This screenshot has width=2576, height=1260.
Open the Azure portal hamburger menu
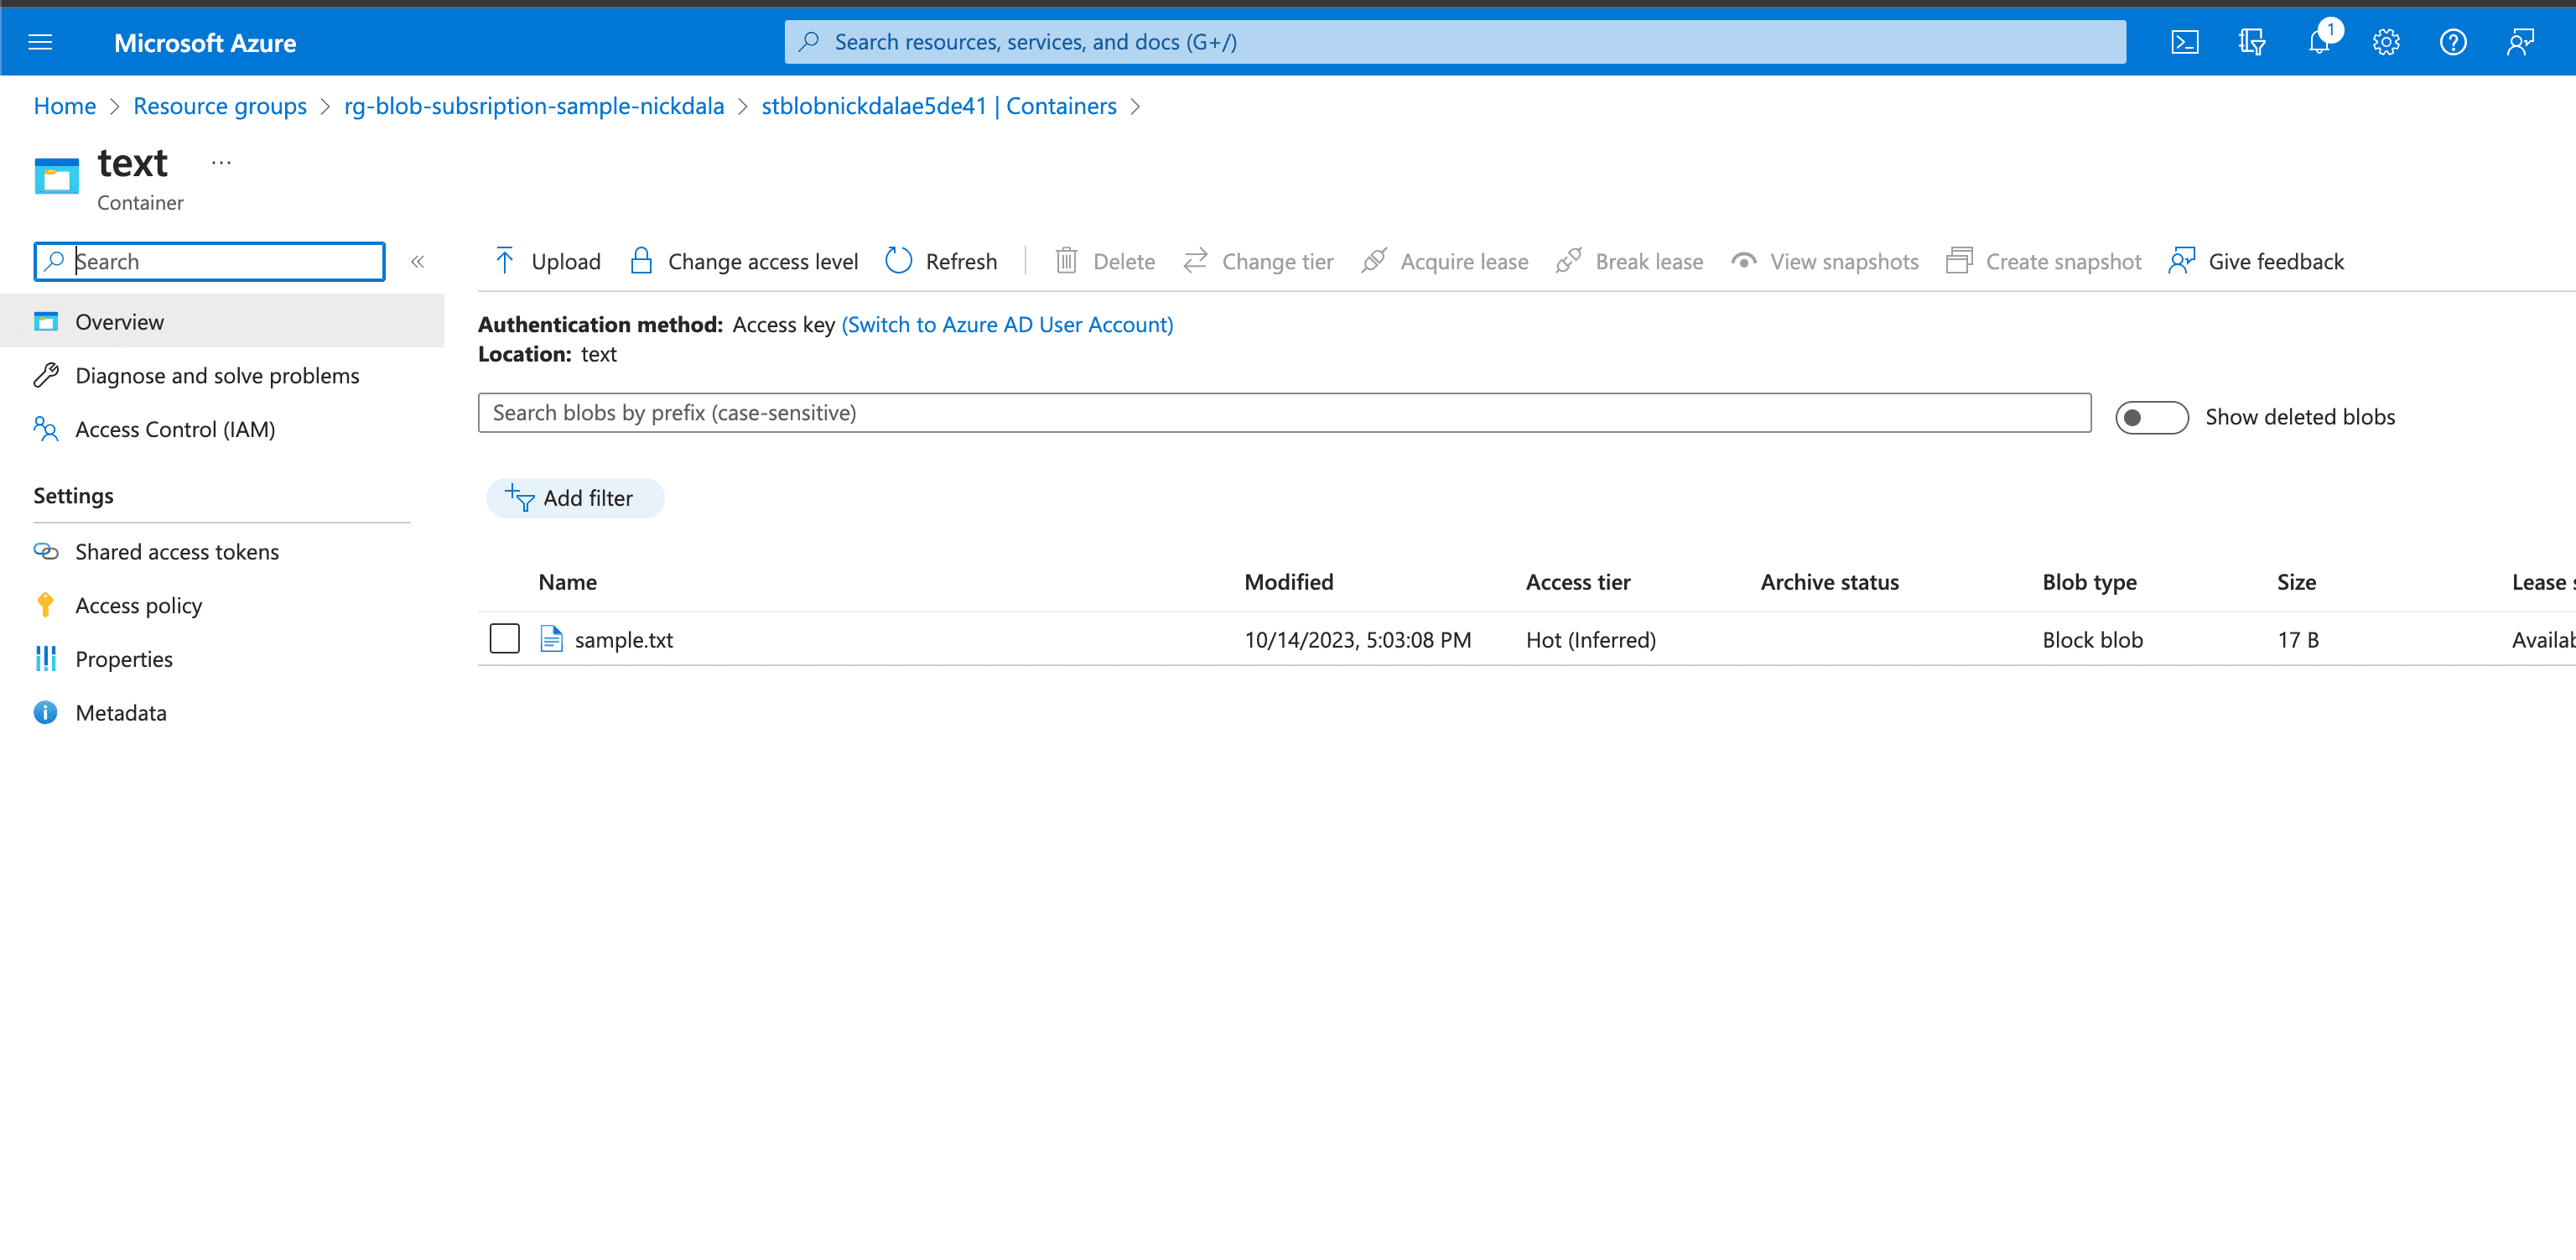click(x=40, y=42)
